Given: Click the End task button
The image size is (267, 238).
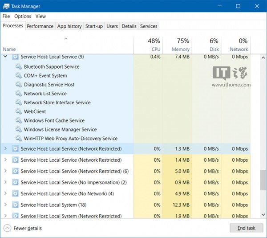Looking at the screenshot, I should (x=246, y=228).
